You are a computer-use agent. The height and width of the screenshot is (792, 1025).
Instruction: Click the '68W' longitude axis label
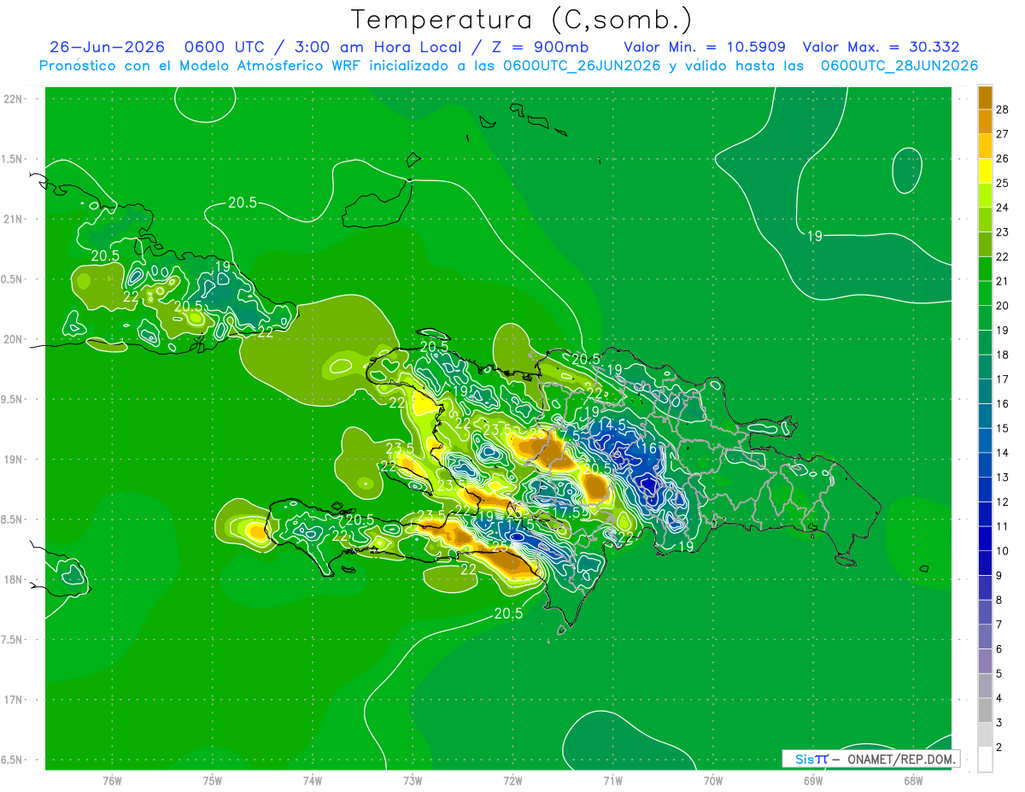[913, 780]
